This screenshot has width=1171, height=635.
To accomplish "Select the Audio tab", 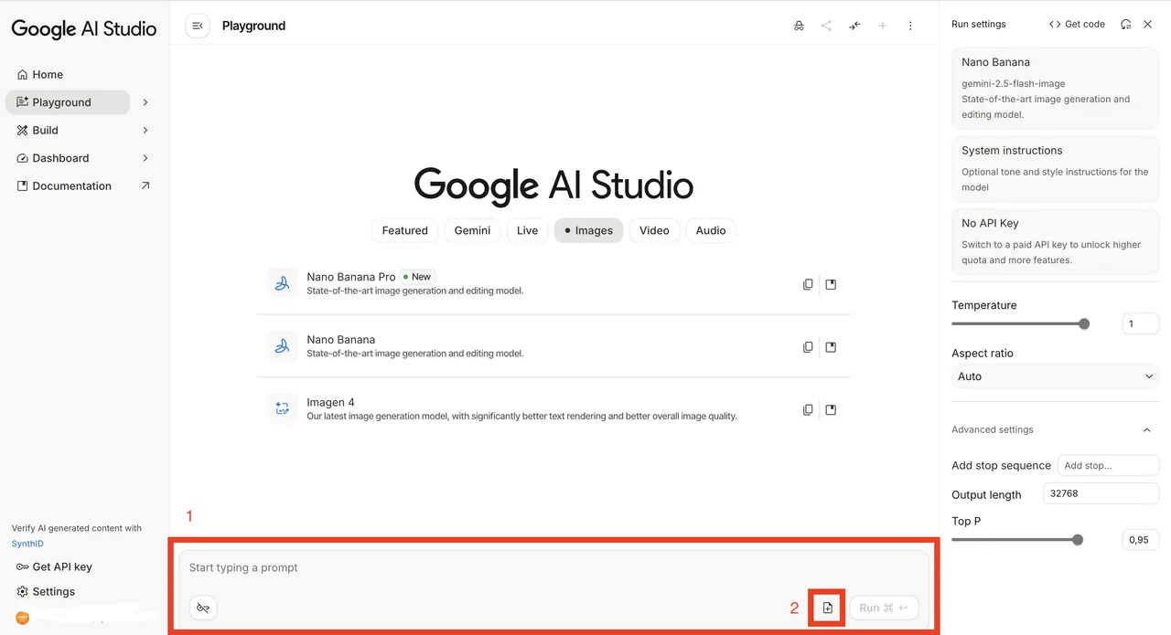I will pyautogui.click(x=711, y=230).
